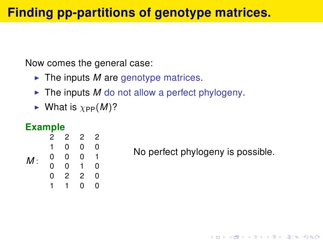Jump to next frame arrow
The image size is (323, 242).
coord(243,237)
